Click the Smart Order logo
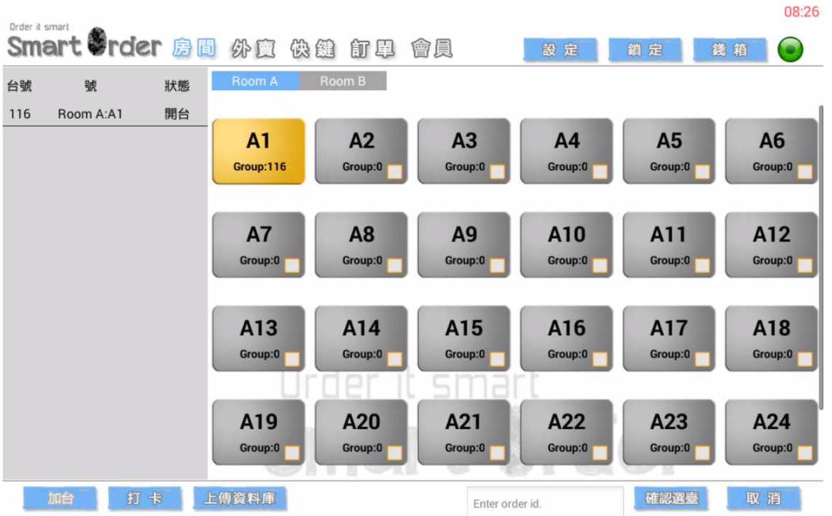832x516 pixels. click(84, 42)
